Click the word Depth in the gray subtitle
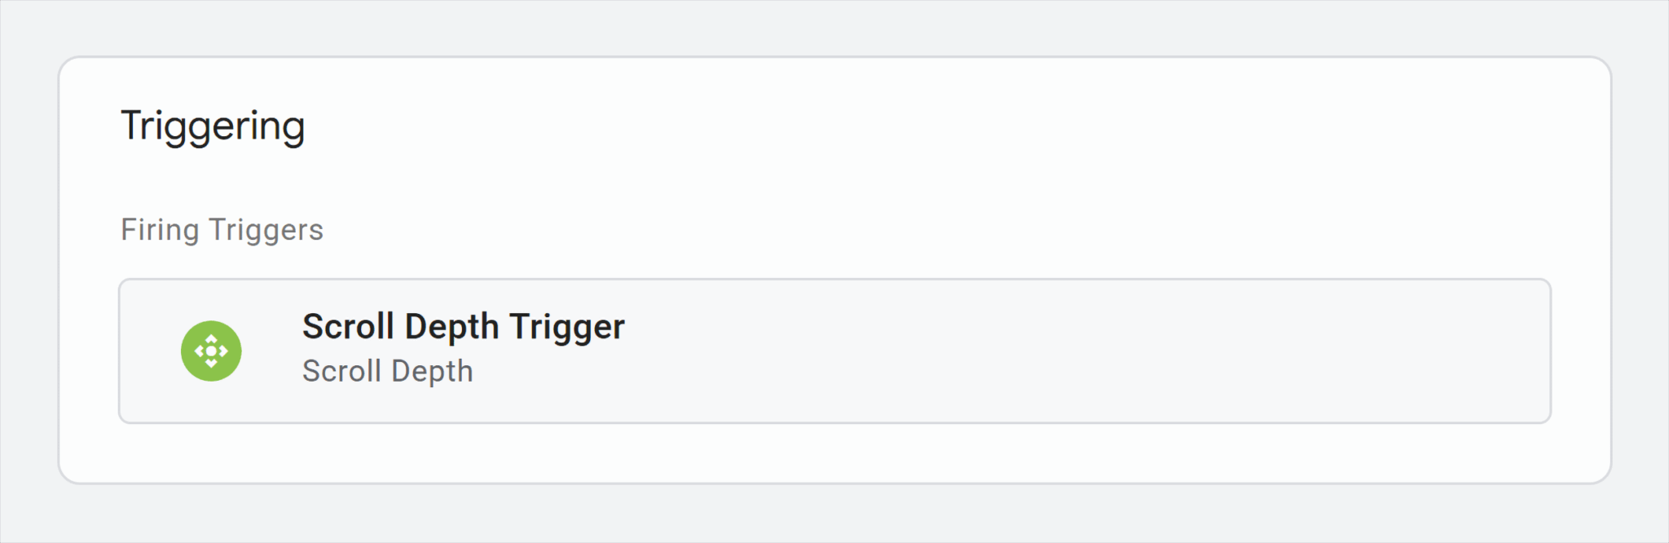 [x=432, y=372]
